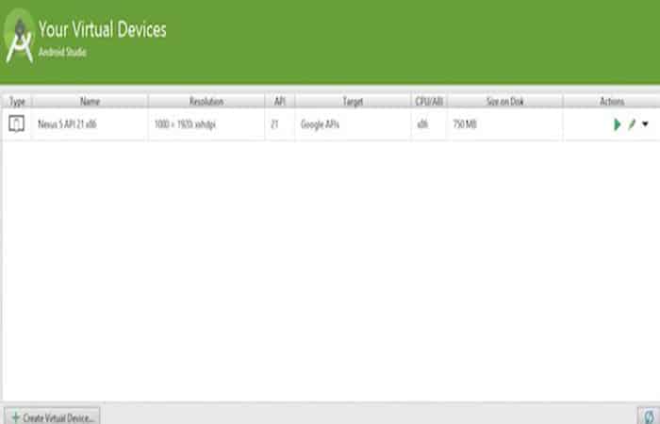The image size is (660, 424).
Task: Sort by the Size on Disk column header
Action: coord(505,102)
